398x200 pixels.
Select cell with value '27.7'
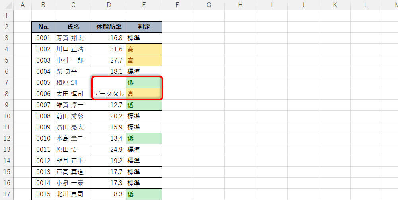(x=109, y=60)
